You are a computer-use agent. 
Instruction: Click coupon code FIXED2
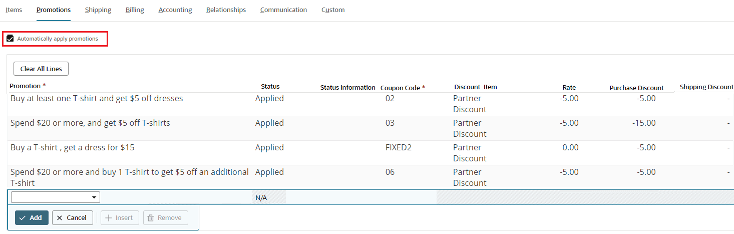[398, 147]
